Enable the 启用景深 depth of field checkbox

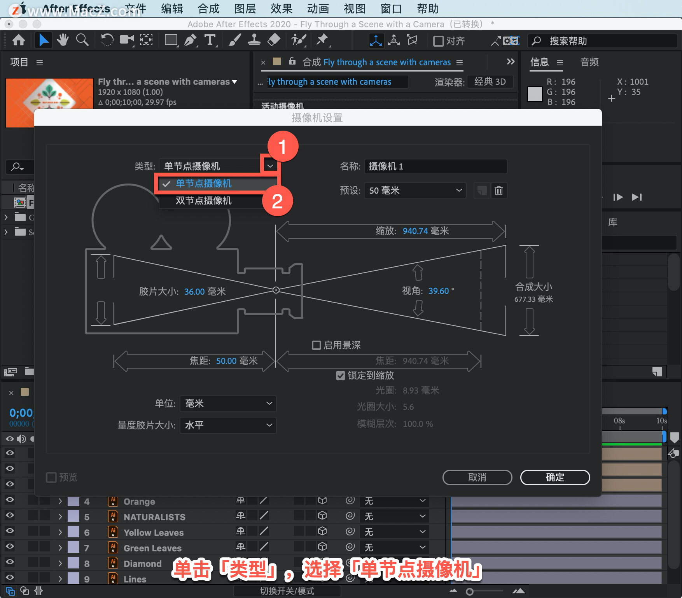tap(317, 345)
